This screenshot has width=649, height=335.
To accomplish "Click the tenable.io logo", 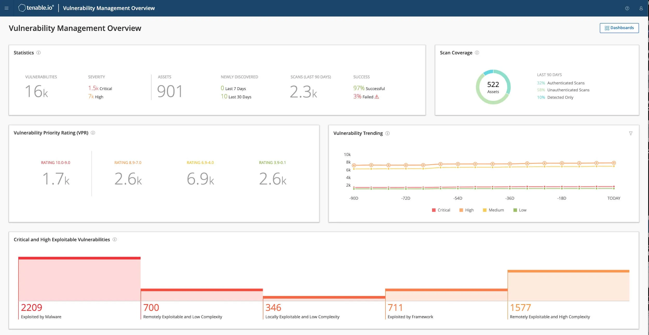I will click(36, 8).
